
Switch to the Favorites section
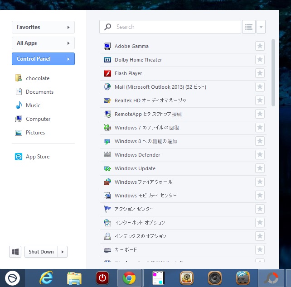pyautogui.click(x=43, y=27)
